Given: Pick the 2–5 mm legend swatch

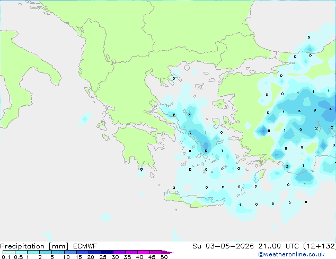Looking at the screenshot, I should (x=46, y=252).
